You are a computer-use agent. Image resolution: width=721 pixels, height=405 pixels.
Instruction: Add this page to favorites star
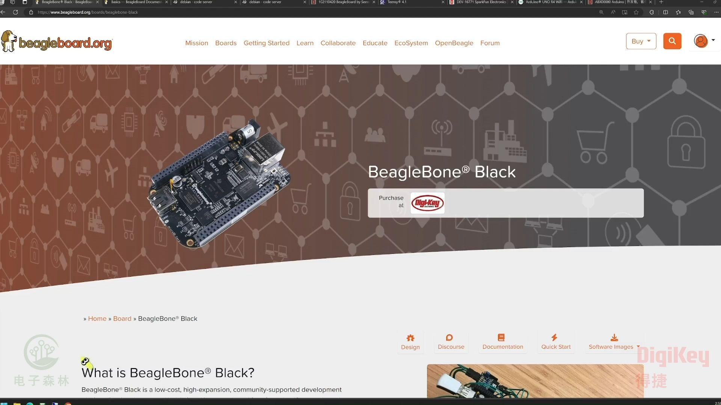coord(636,12)
